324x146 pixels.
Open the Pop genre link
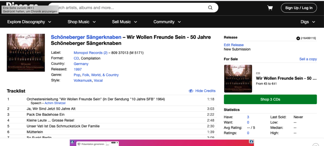coord(77,75)
